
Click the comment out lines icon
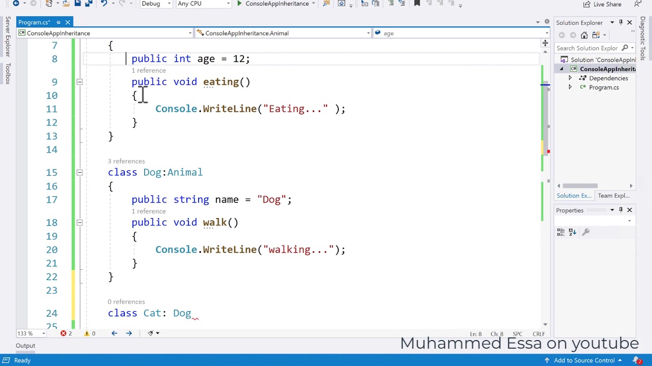point(391,4)
